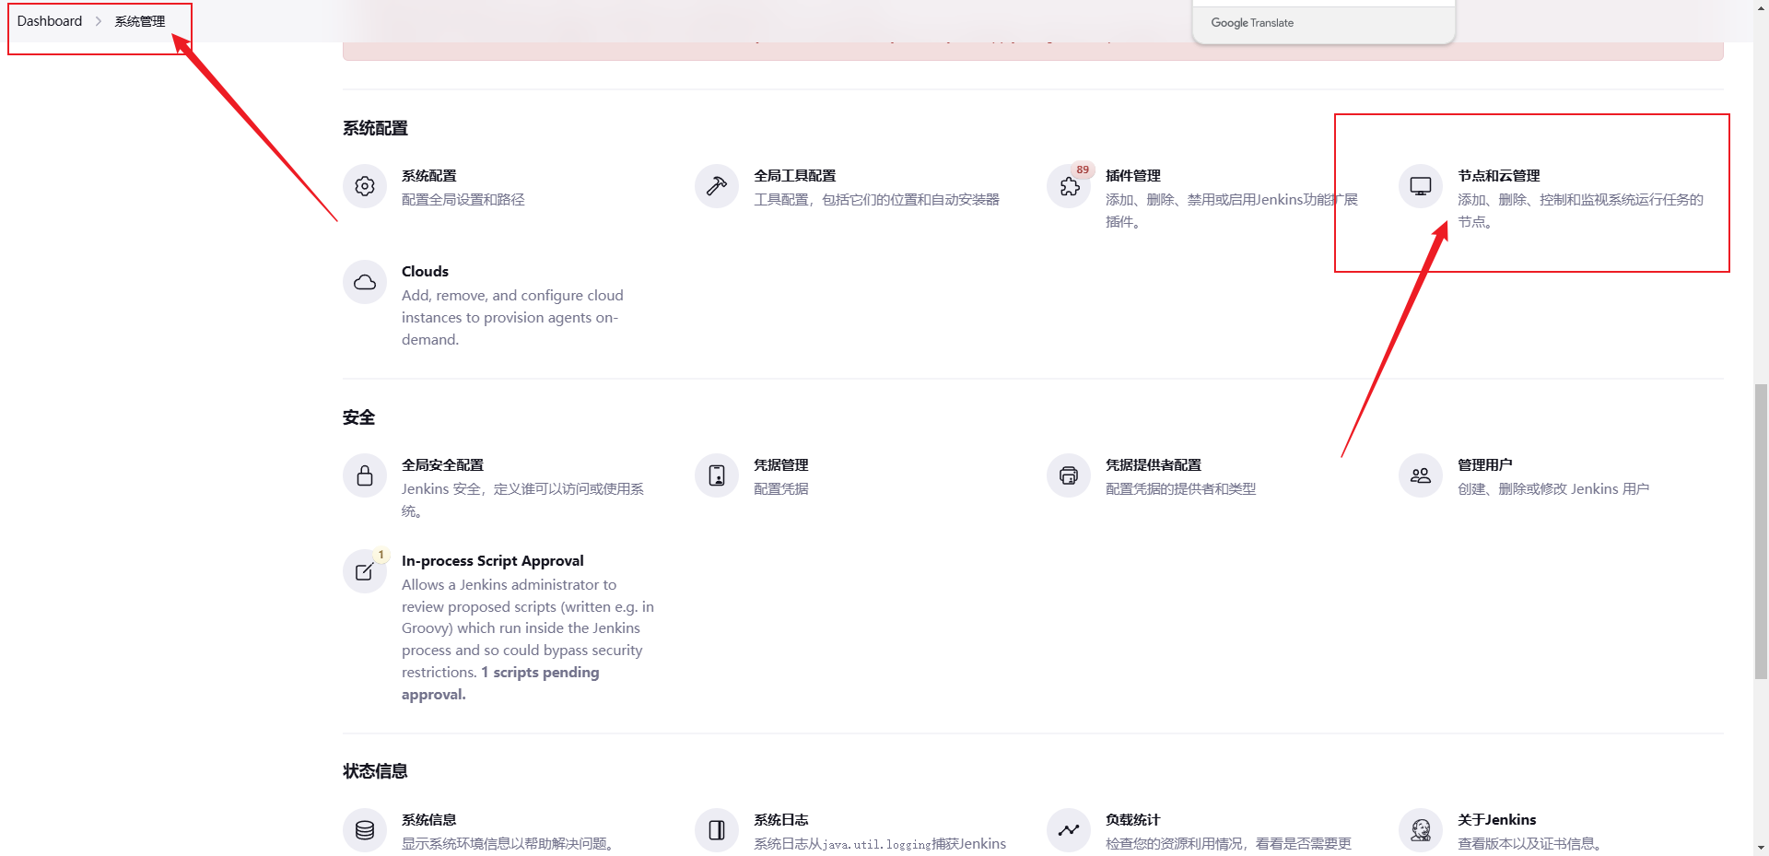Open the Clouds configuration page

click(425, 272)
